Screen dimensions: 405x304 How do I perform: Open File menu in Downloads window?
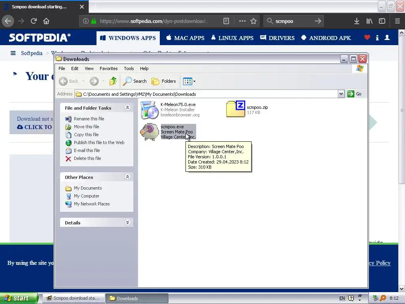point(62,68)
